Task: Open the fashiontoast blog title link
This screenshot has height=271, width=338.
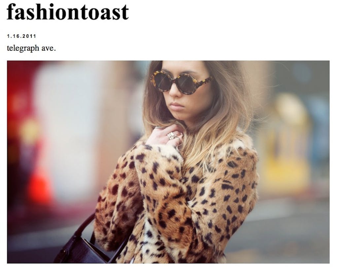Action: click(68, 12)
